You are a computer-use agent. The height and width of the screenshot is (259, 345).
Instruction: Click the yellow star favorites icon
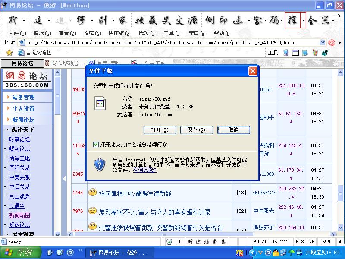pos(9,52)
